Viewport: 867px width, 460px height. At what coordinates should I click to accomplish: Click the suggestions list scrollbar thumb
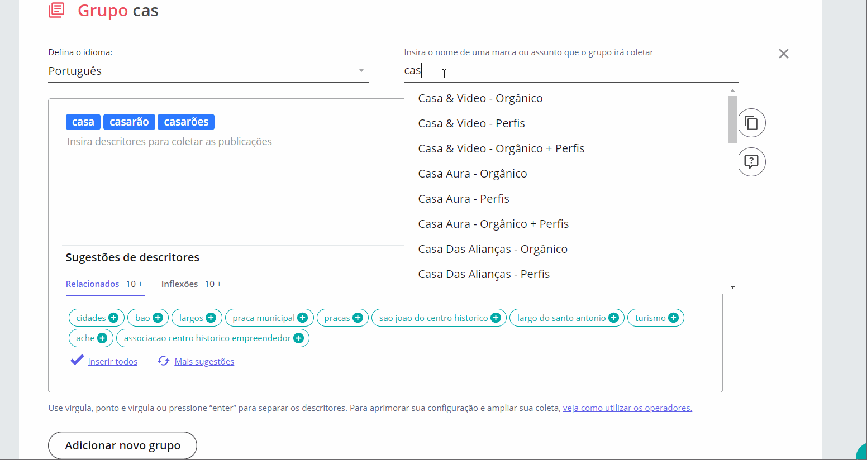[732, 119]
